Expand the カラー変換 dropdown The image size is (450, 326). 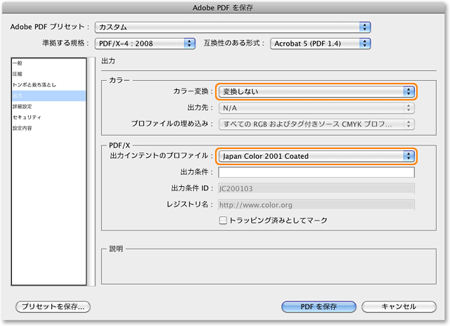click(316, 92)
